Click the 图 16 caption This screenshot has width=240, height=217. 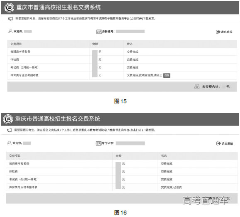pos(120,212)
